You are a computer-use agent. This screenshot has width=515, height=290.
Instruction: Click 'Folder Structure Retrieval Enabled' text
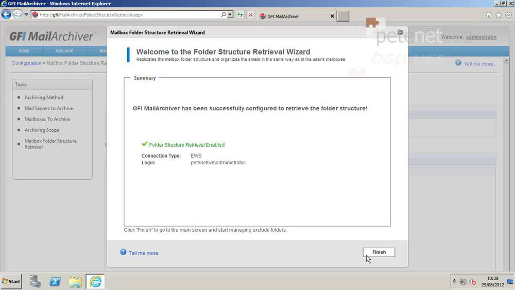187,145
